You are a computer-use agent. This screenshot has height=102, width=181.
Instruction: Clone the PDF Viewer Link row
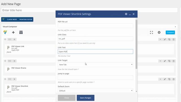(169, 39)
